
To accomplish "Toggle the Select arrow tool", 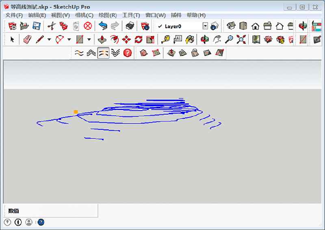I will 12,39.
